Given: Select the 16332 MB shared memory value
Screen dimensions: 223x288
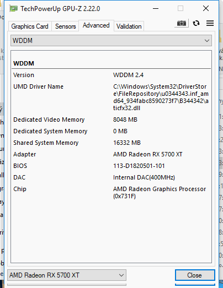Looking at the screenshot, I should click(127, 143).
